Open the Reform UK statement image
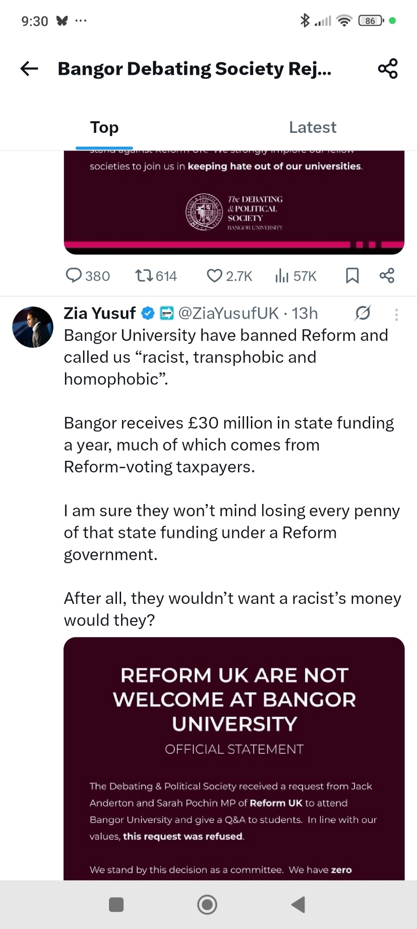Viewport: 417px width, 929px height. (x=234, y=758)
